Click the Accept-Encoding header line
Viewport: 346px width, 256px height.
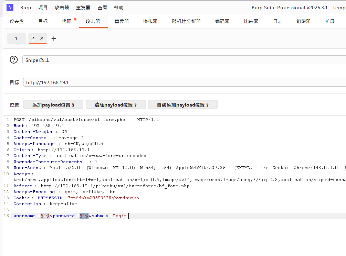tap(64, 192)
